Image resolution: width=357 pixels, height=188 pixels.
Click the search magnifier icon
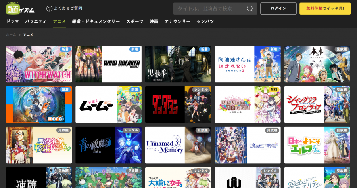click(x=250, y=9)
